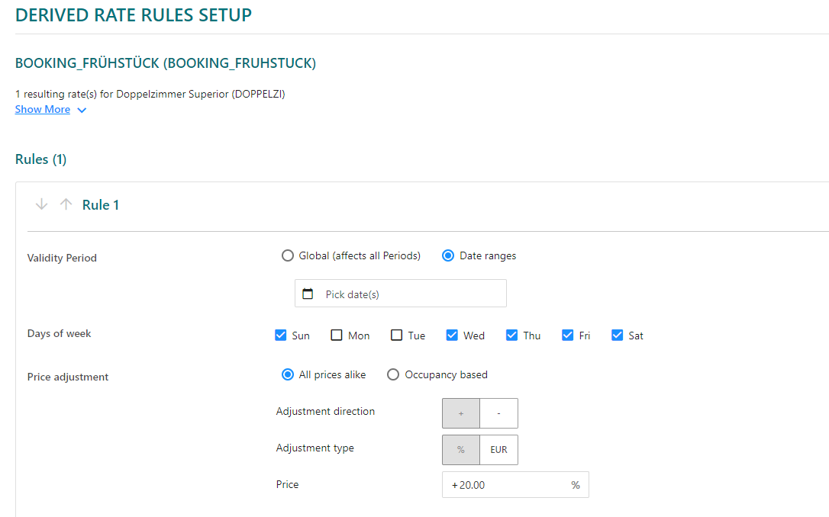This screenshot has height=517, width=829.
Task: Switch adjustment type to EUR
Action: [498, 450]
